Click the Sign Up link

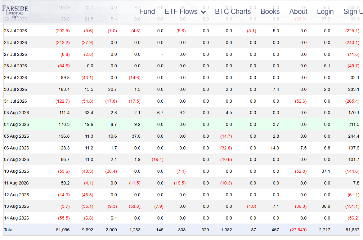[x=353, y=11]
